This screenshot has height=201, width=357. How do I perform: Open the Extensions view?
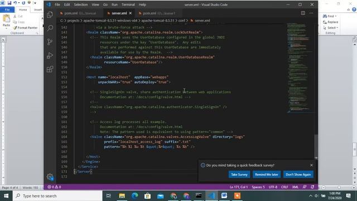[x=50, y=69]
